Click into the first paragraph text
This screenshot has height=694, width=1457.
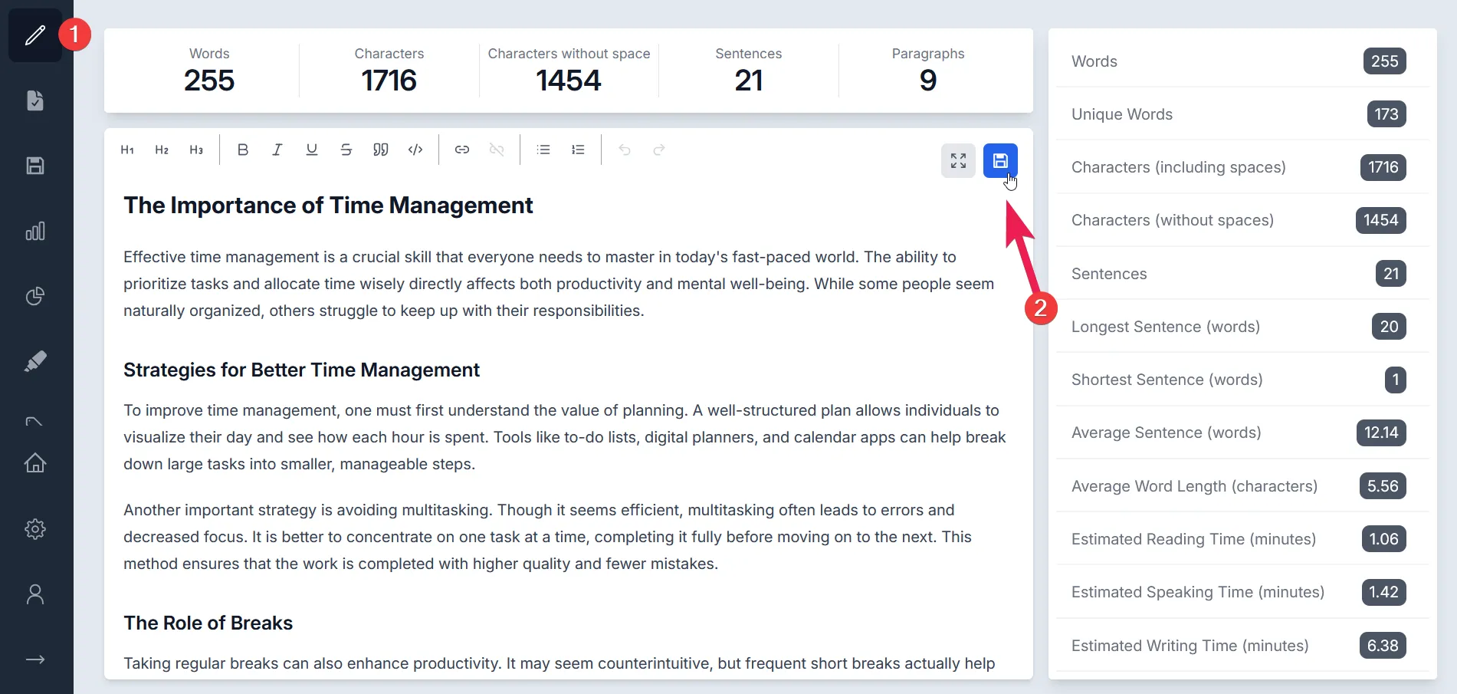pos(537,284)
